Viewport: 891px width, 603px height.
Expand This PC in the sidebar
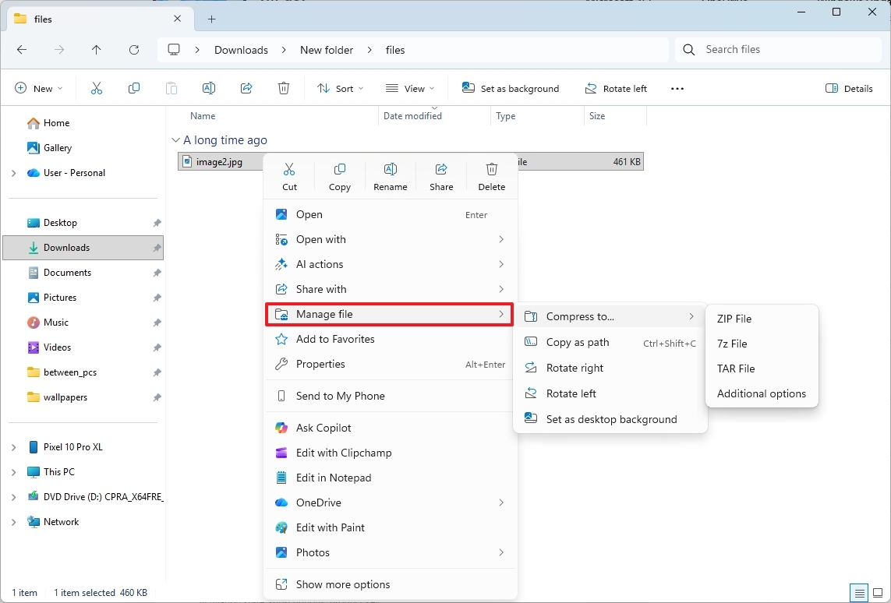(x=14, y=471)
